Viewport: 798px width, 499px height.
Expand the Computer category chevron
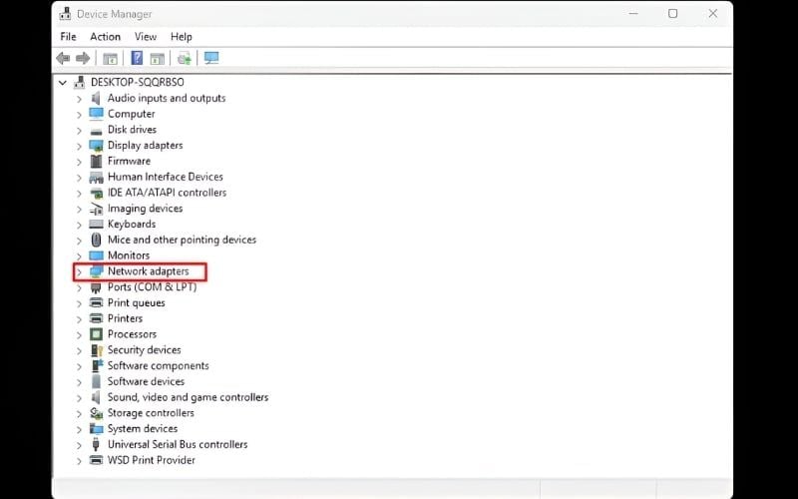[79, 115]
